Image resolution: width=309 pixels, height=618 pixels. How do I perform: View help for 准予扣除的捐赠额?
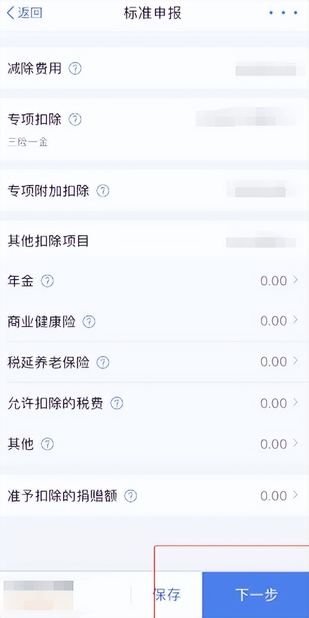coord(130,495)
